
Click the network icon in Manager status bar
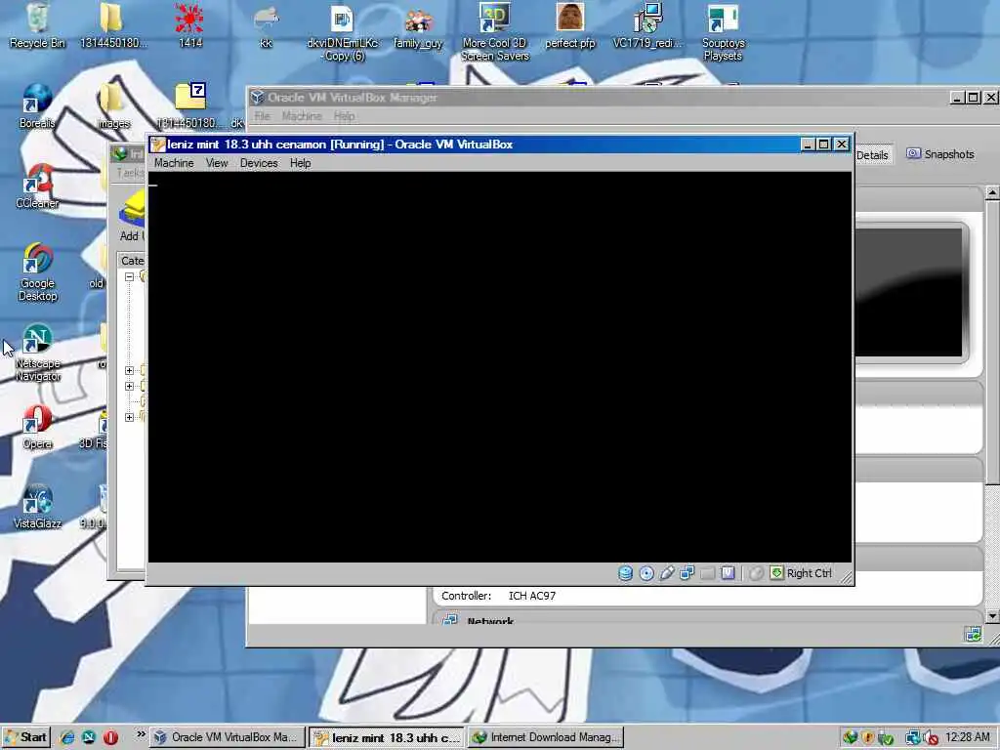tap(973, 635)
